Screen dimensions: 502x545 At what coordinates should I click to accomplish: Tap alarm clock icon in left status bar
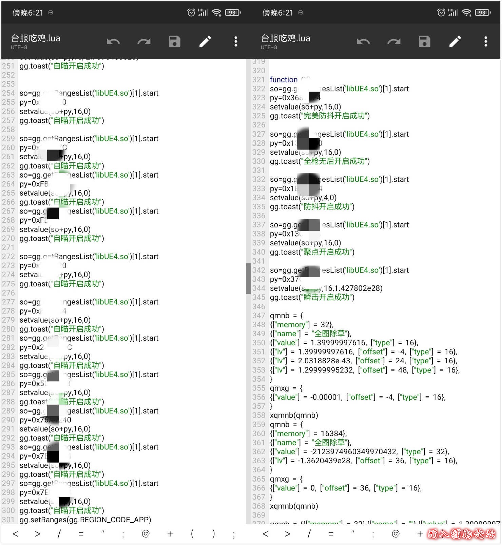point(191,13)
